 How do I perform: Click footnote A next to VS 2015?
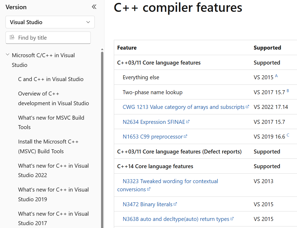pos(276,76)
